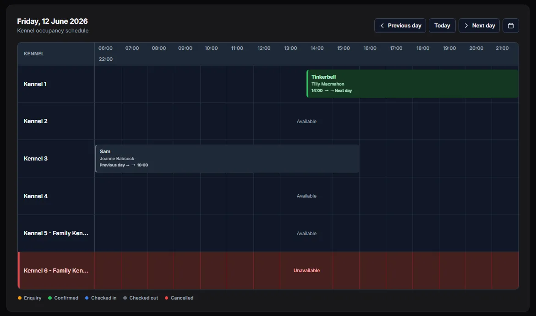Click Available text in Kennel 2 row
The width and height of the screenshot is (536, 316).
[x=306, y=122]
